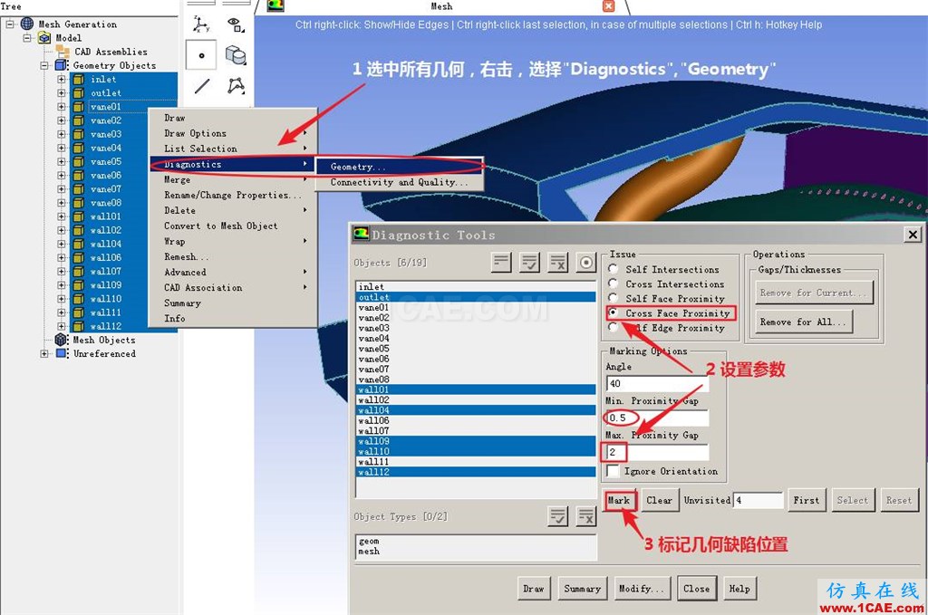Screen dimensions: 928x615
Task: Open Diagnostics submenu in context menu
Action: click(x=231, y=165)
